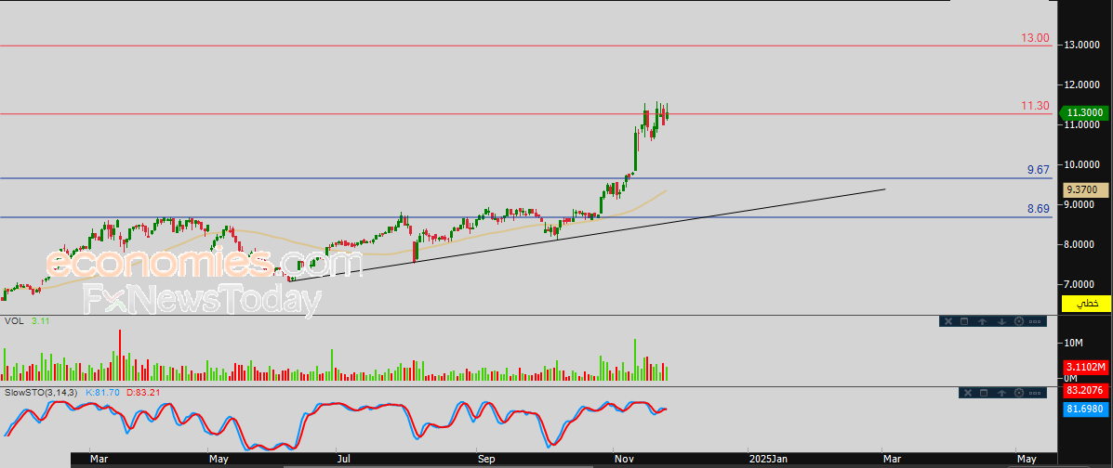Click the VOL value 3.11

coord(41,321)
